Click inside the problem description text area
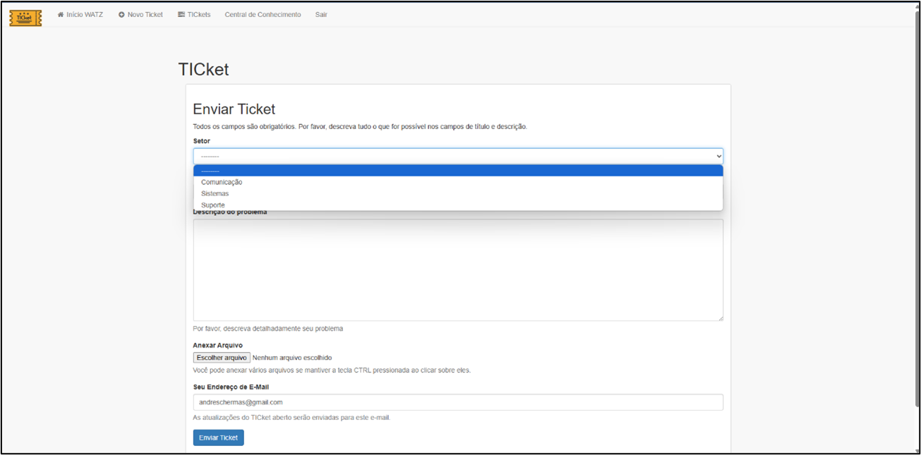This screenshot has height=455, width=921. [458, 270]
